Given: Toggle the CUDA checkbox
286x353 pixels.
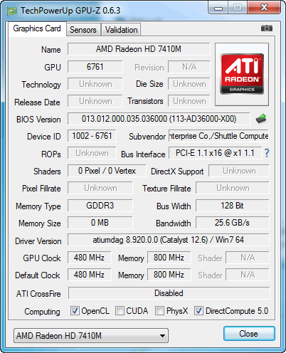Looking at the screenshot, I should [120, 311].
